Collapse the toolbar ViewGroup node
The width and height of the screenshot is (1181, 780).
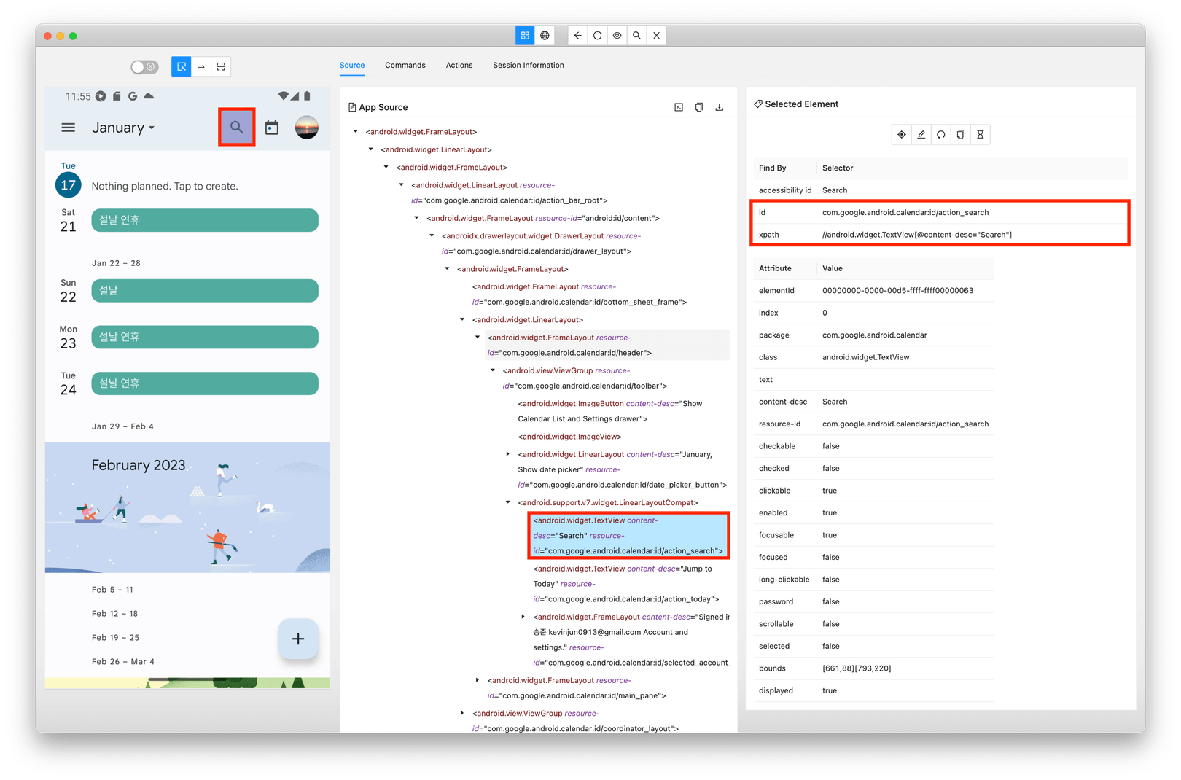click(x=493, y=370)
